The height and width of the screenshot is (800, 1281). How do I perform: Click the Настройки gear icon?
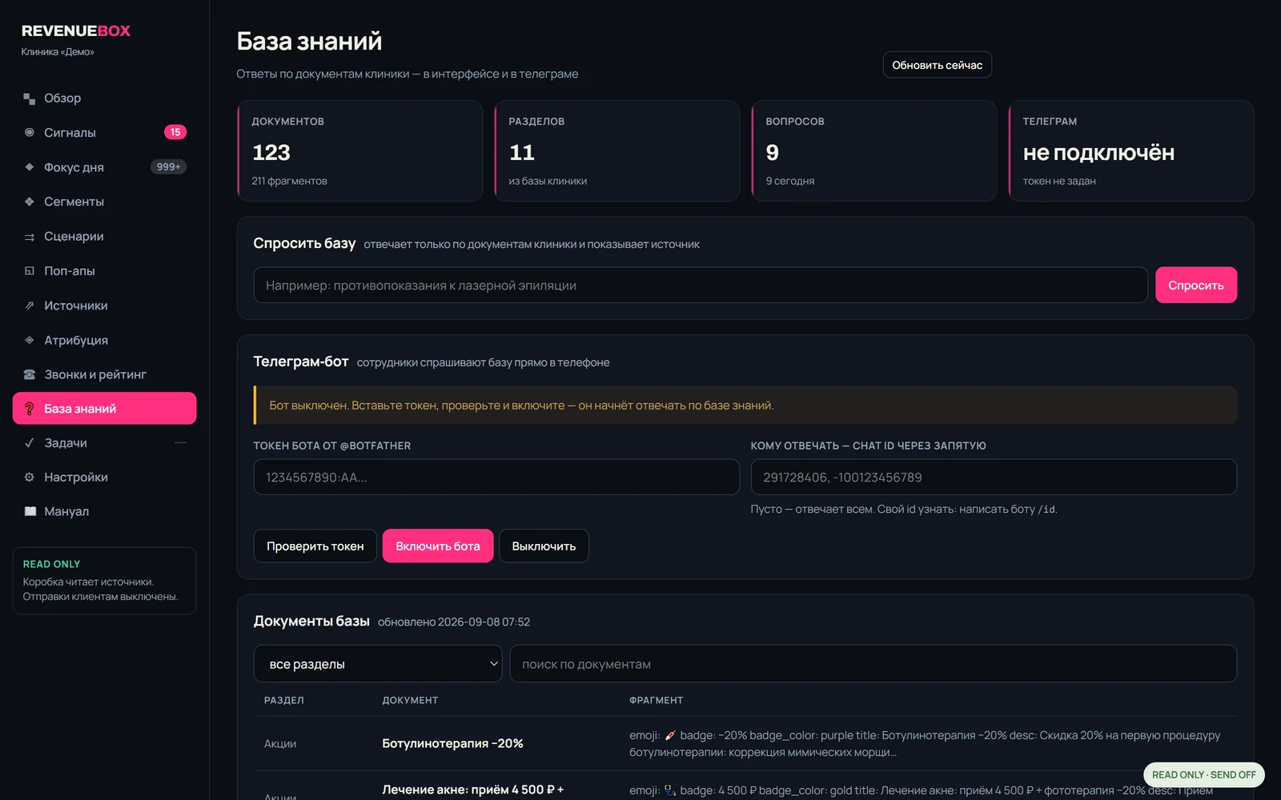click(x=30, y=478)
